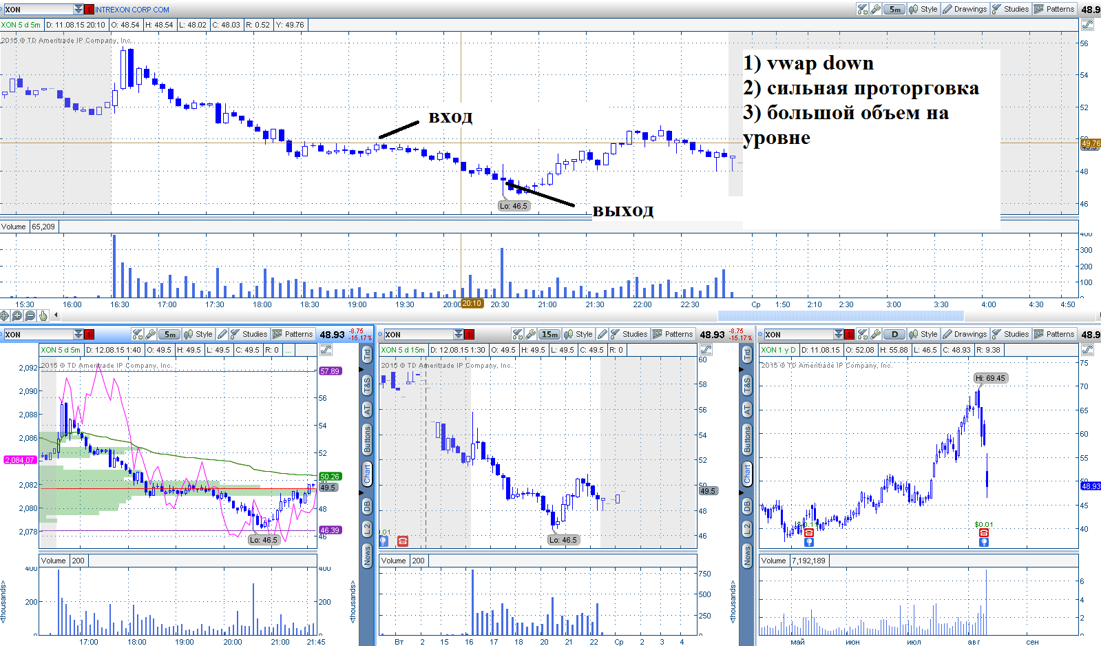Click leftmost red phone icon in daily chart
The width and height of the screenshot is (1101, 646).
(809, 532)
